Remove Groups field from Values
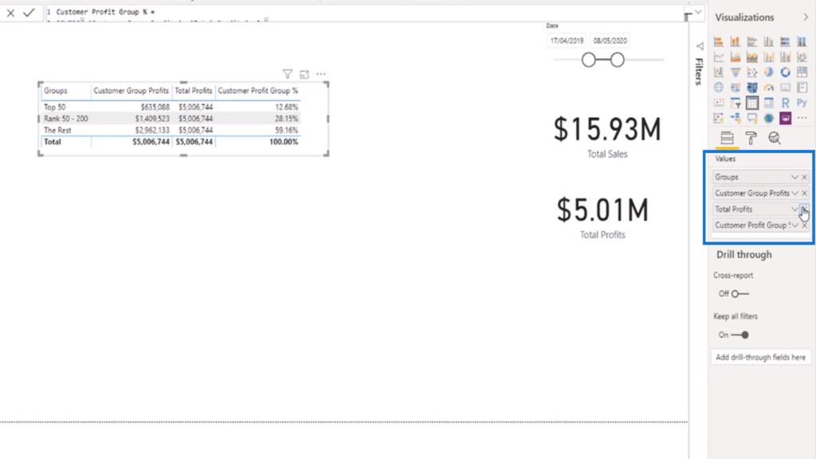816x459 pixels. click(805, 178)
